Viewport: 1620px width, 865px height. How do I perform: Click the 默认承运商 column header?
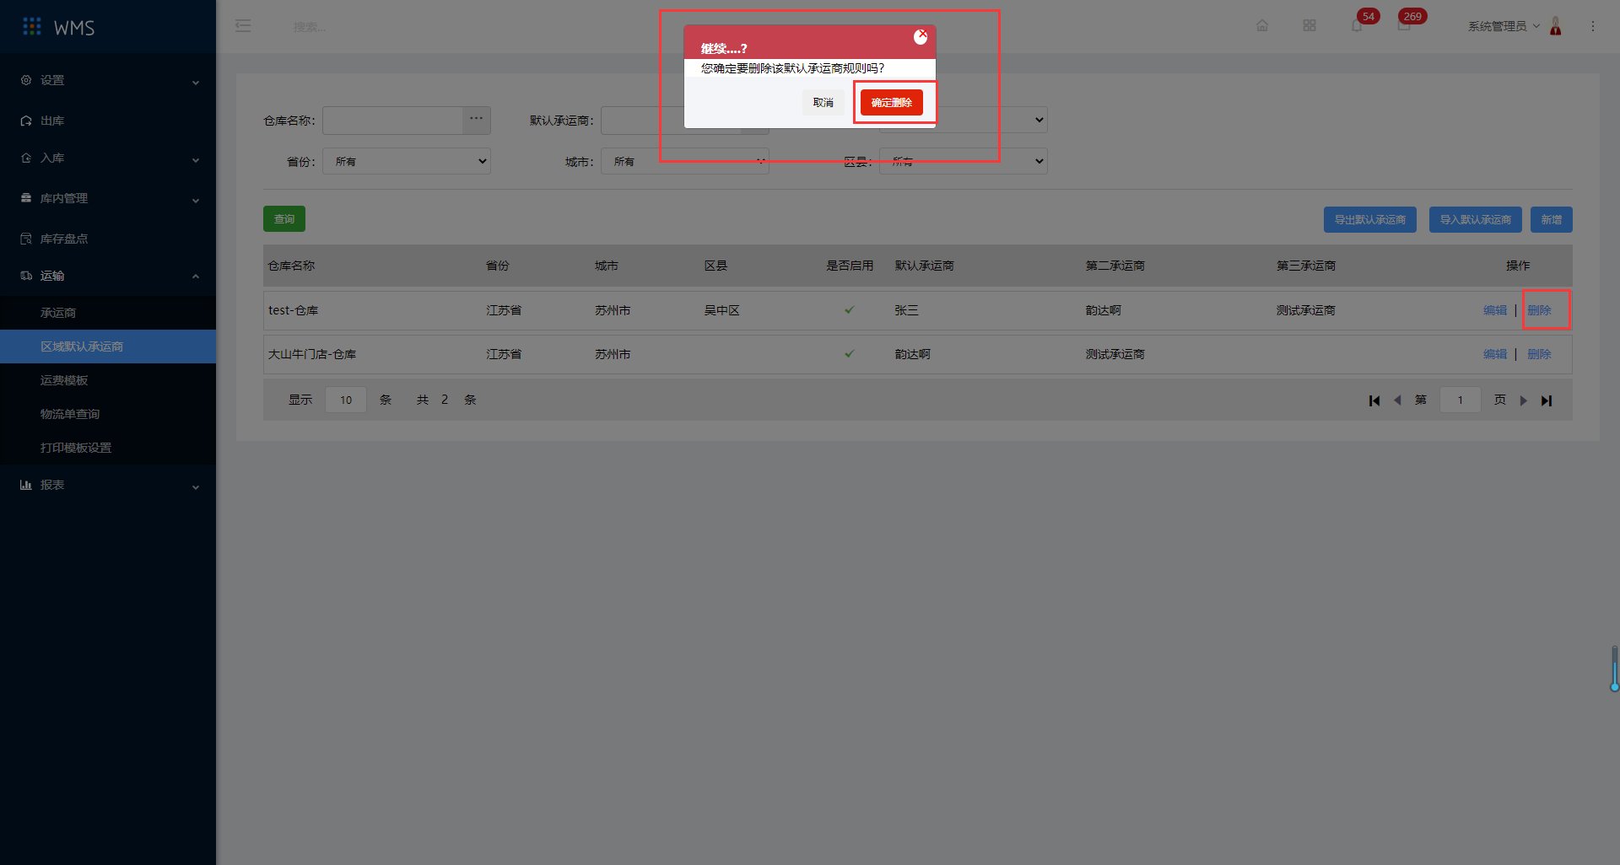(x=925, y=266)
